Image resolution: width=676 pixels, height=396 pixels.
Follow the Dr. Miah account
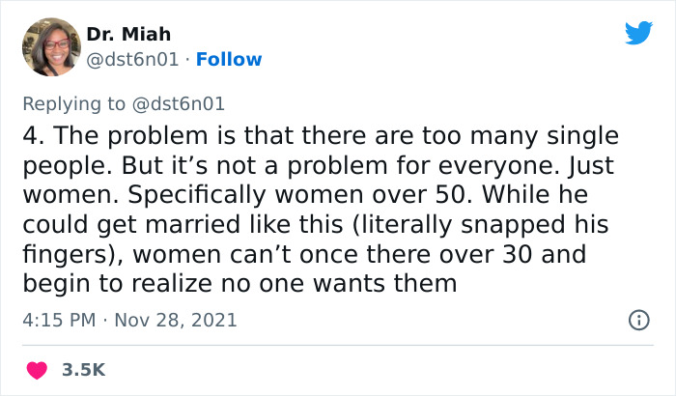[x=229, y=60]
